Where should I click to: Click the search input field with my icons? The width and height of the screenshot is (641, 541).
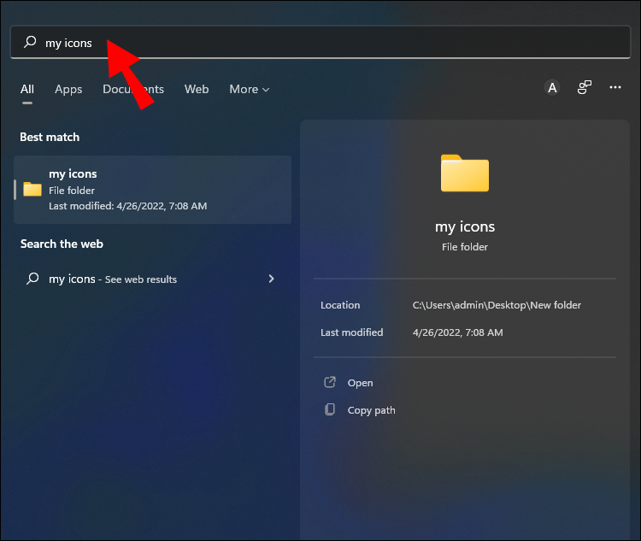320,42
